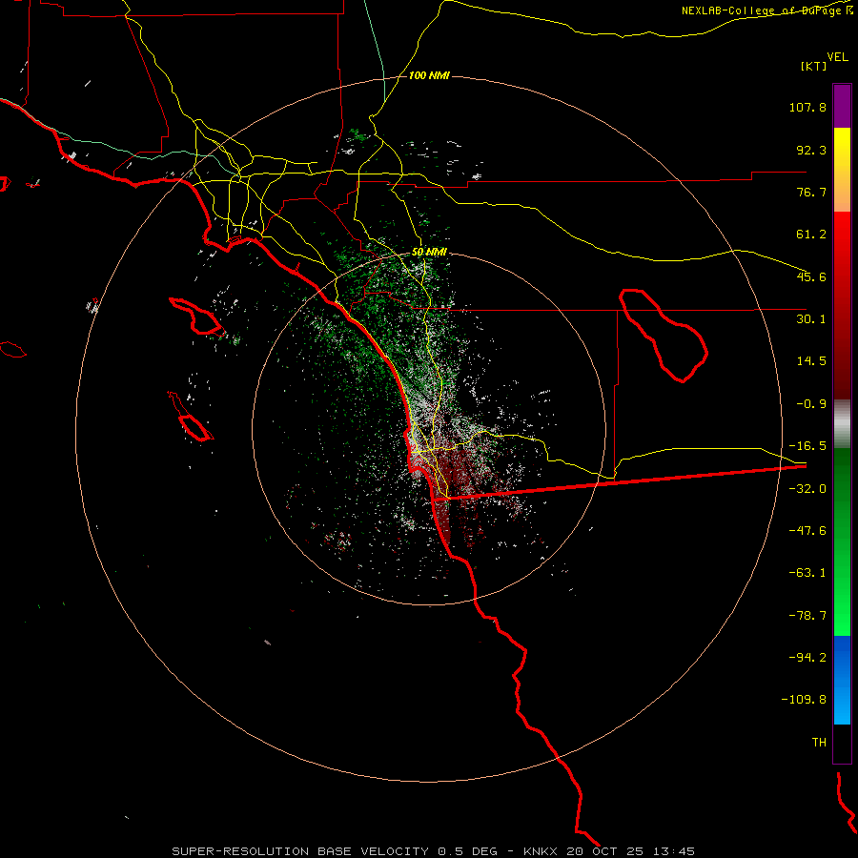Click the Super-Resolution Base Velocity caption text
Screen dimensions: 858x858
434,851
